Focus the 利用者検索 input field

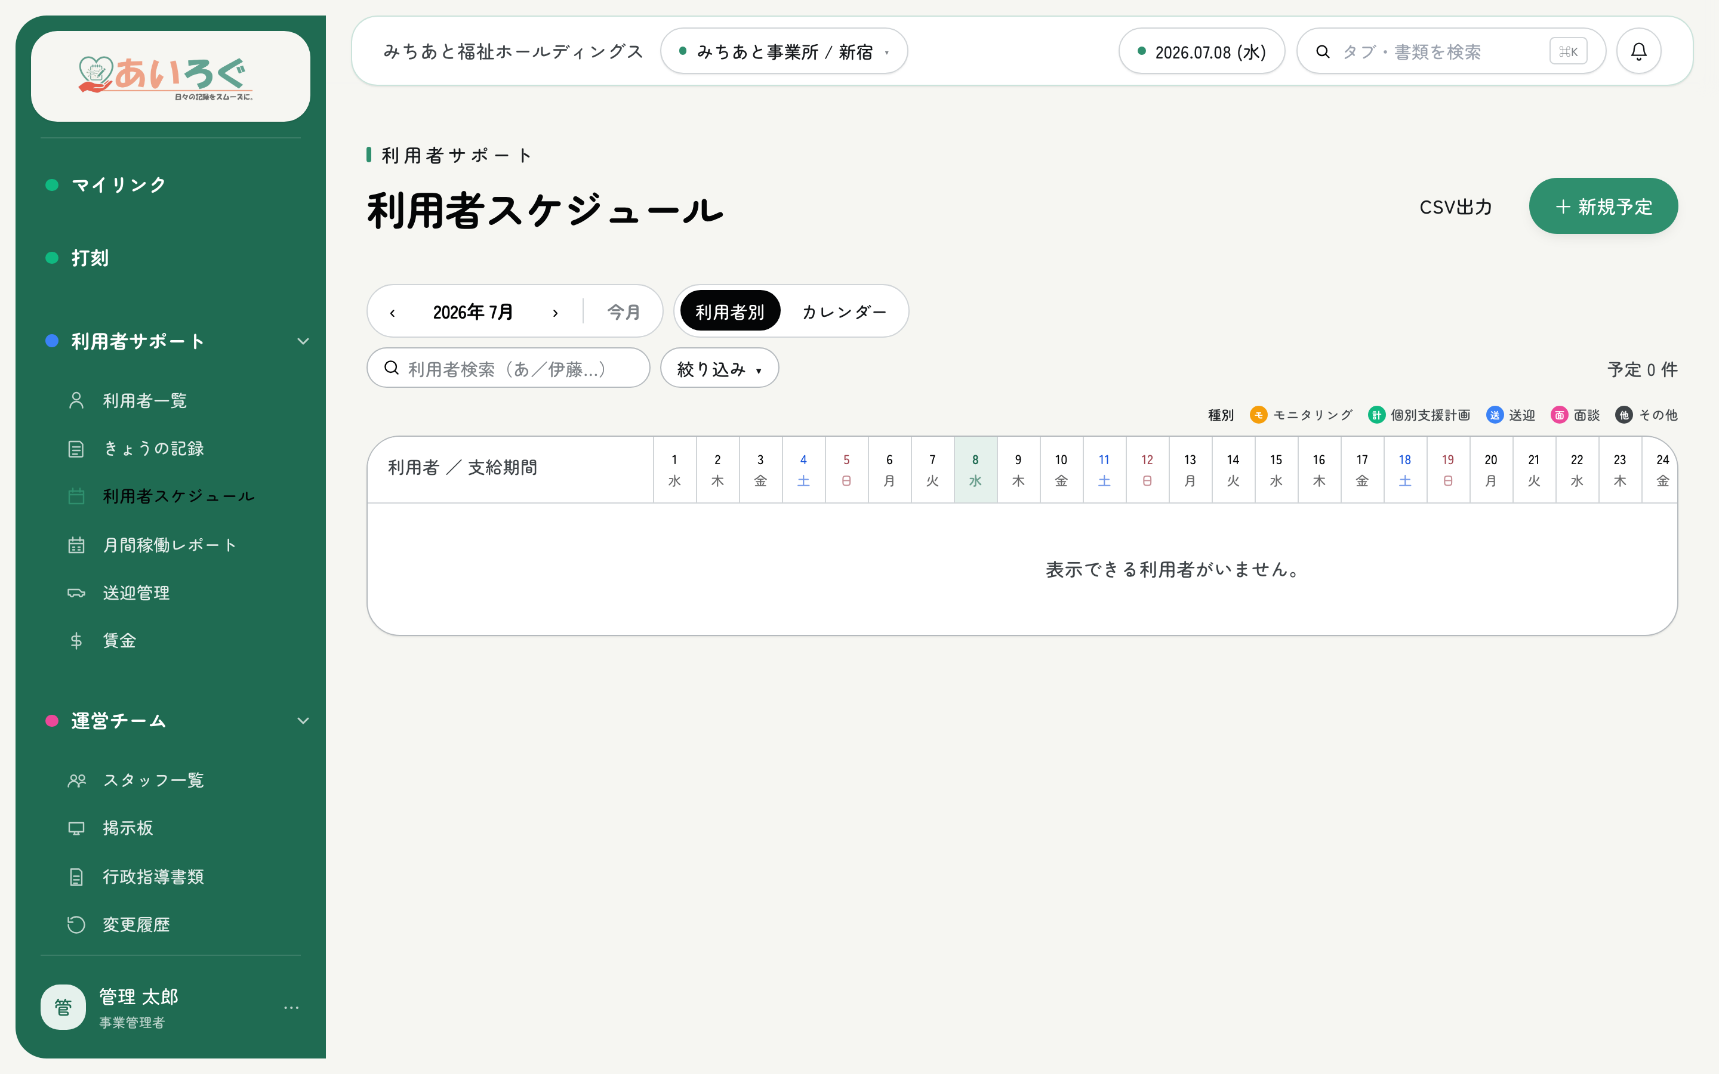coord(508,368)
